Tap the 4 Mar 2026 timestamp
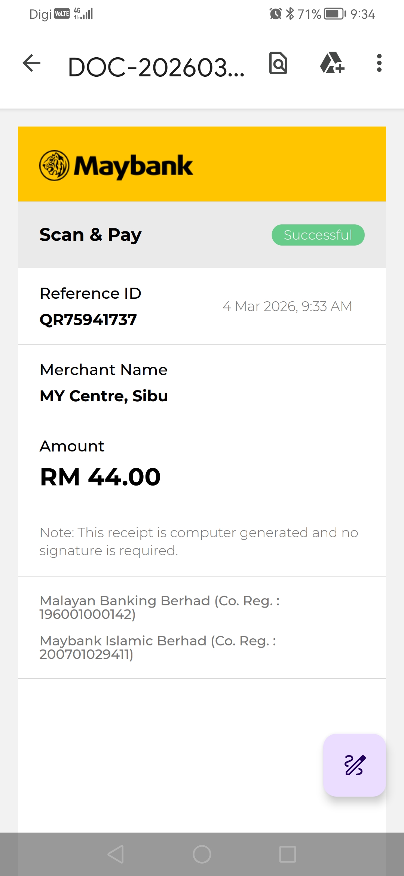 point(287,306)
